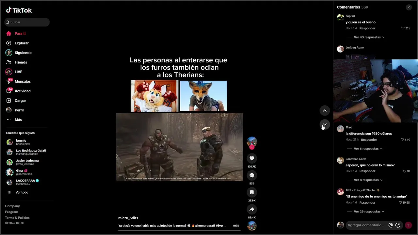Expand Terms & Policies footer section
418x235 pixels.
tap(17, 218)
